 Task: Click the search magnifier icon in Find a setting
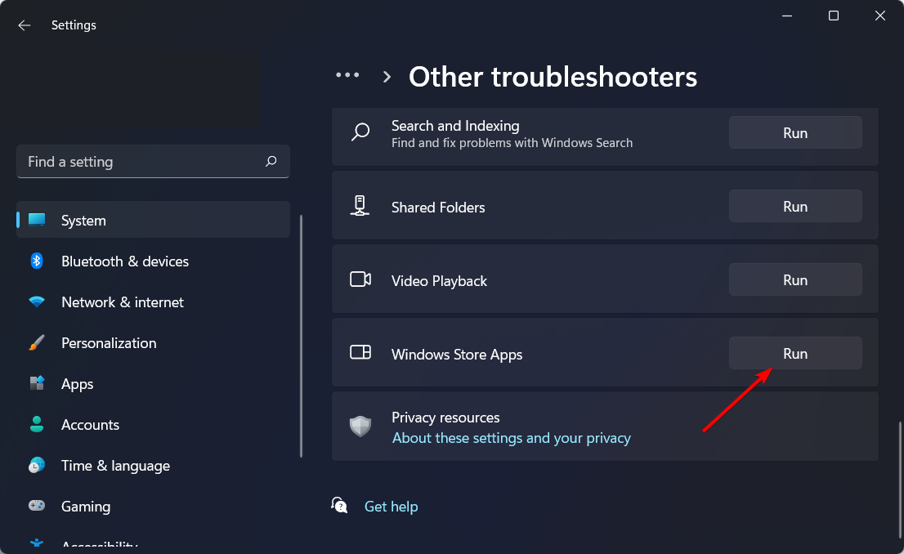pos(271,162)
